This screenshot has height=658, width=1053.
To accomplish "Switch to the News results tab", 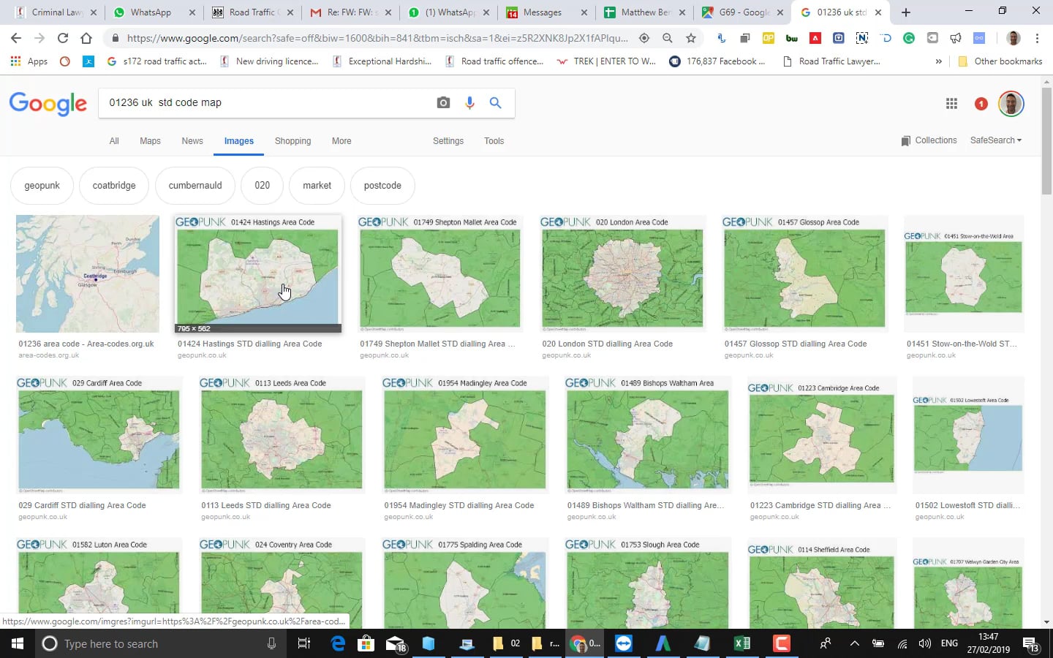I will point(192,141).
